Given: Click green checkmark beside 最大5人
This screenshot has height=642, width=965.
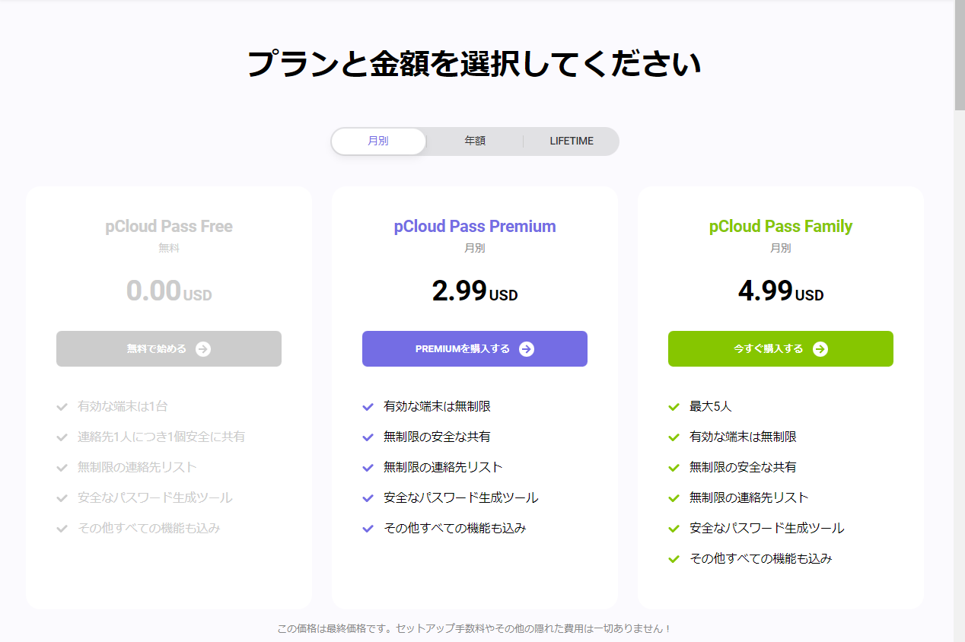Looking at the screenshot, I should [x=674, y=407].
